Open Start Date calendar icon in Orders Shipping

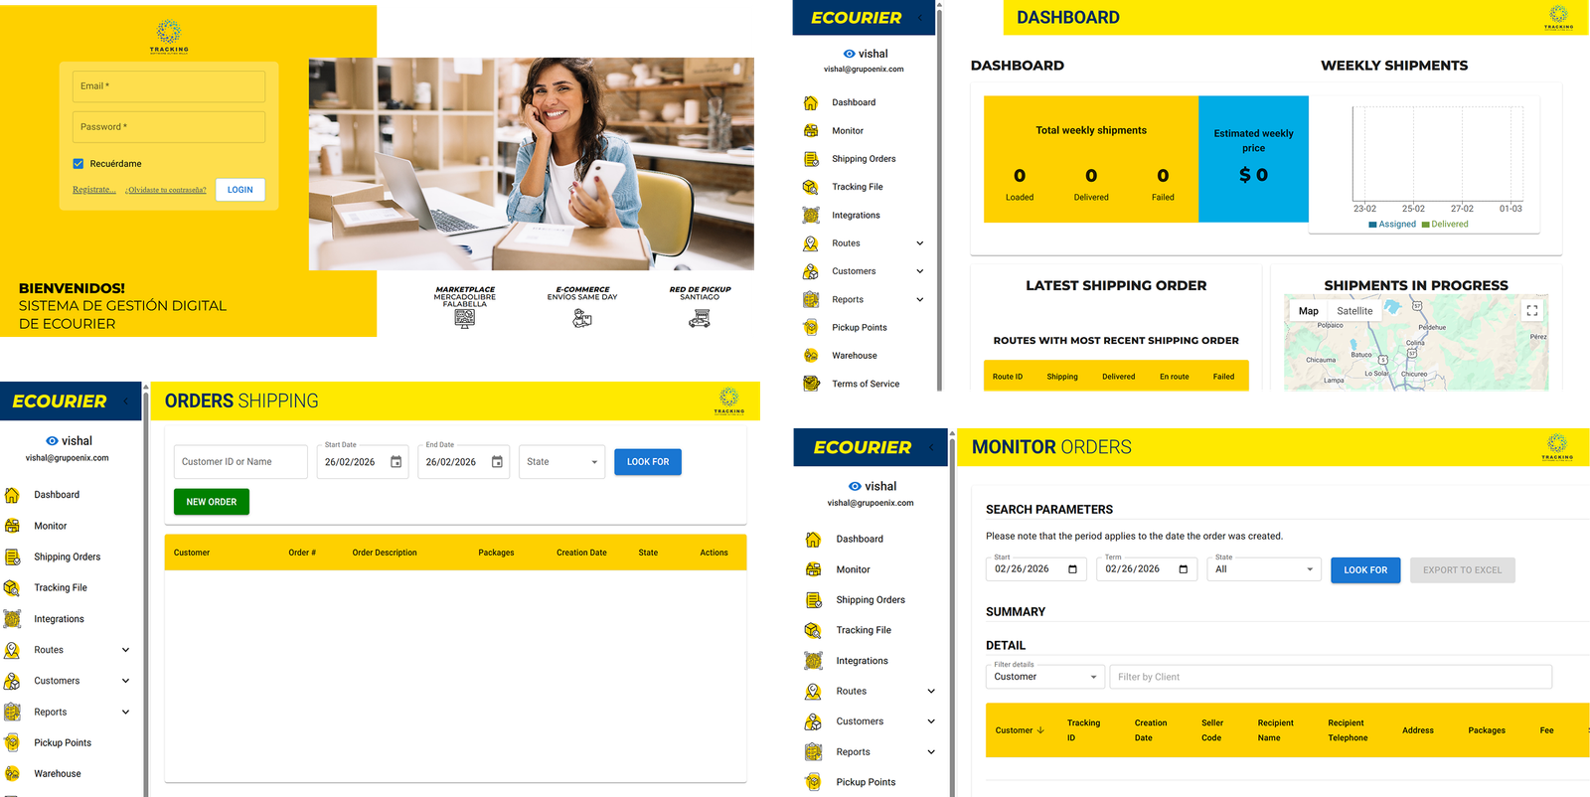pyautogui.click(x=396, y=462)
